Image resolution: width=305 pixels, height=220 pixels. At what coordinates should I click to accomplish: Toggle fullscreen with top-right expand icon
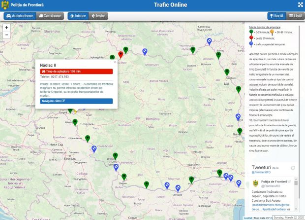click(x=300, y=5)
